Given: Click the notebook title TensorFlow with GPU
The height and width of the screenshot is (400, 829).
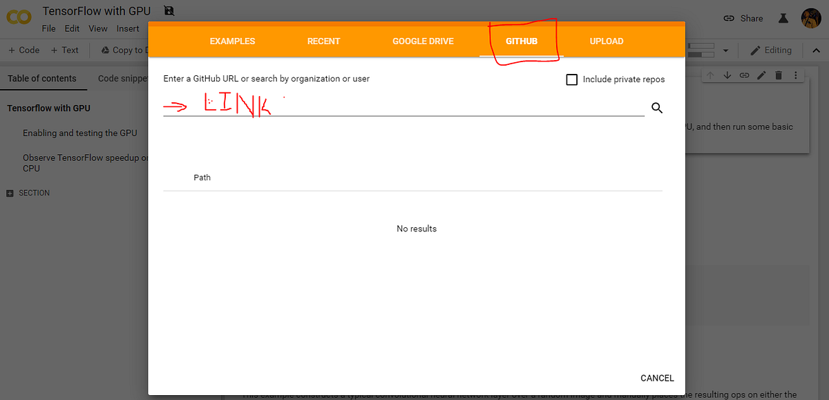Looking at the screenshot, I should click(96, 11).
